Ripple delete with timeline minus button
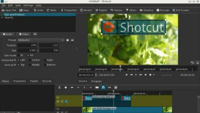The height and width of the screenshot is (113, 200). tap(72, 88)
